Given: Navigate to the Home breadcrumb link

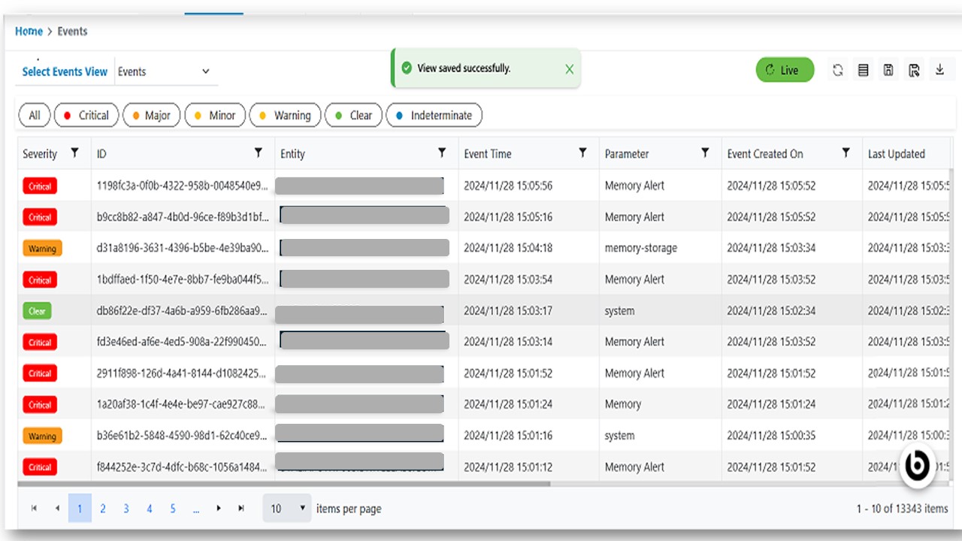Looking at the screenshot, I should 29,32.
